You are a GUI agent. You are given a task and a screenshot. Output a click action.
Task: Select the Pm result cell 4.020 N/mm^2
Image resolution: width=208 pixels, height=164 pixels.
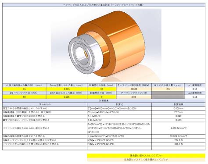[178, 128]
